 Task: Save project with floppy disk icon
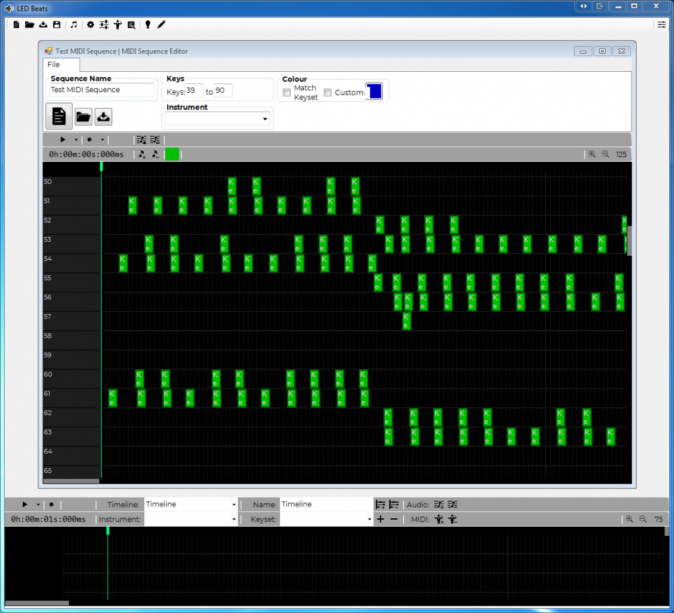click(56, 25)
